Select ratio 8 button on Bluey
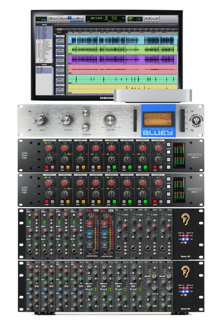 coord(135,123)
